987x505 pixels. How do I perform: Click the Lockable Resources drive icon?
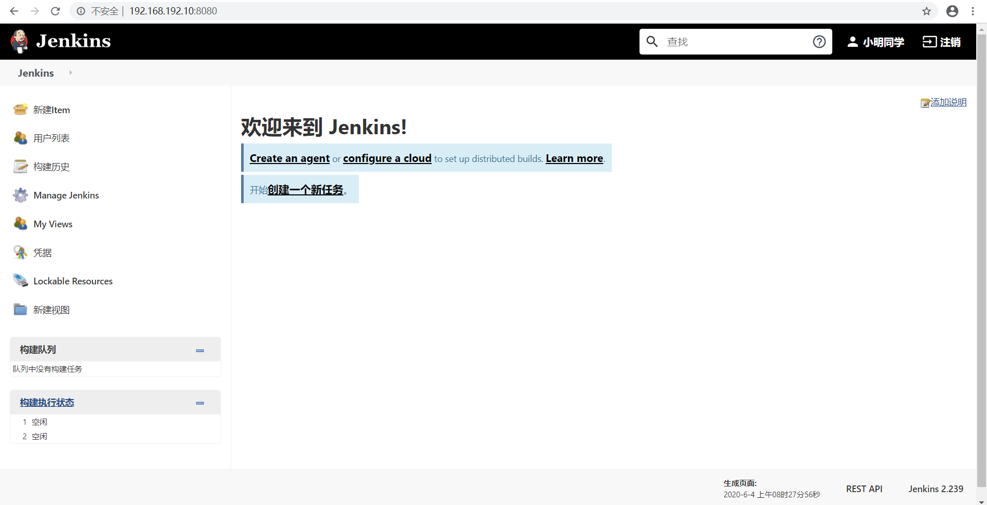pos(21,281)
